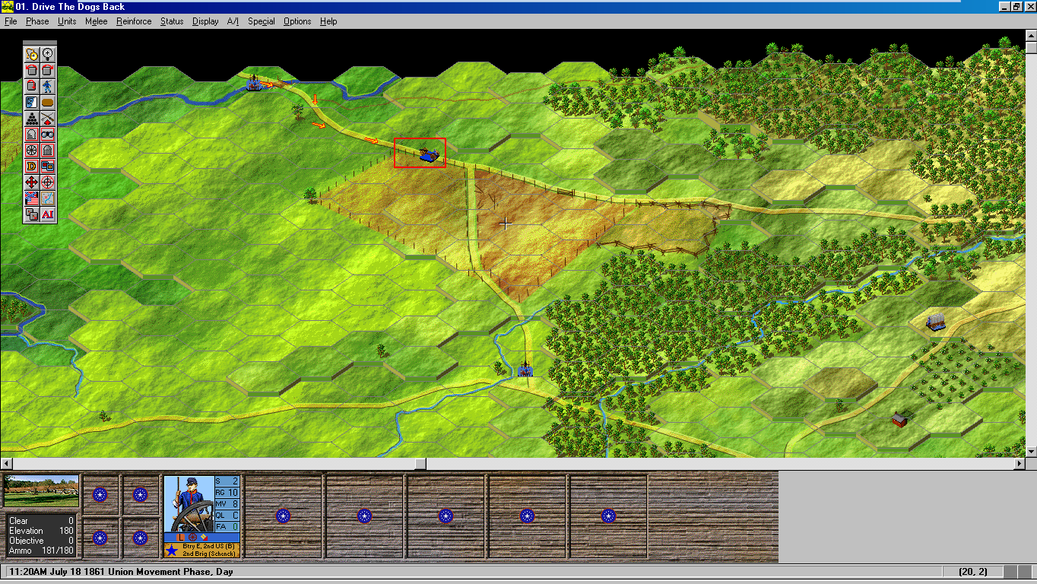This screenshot has height=584, width=1037.
Task: Click the down arrow of the vertical scrollbar
Action: (x=1031, y=452)
